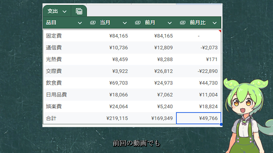
Task: Click the blue fill handle on selected cell
Action: coord(221,124)
